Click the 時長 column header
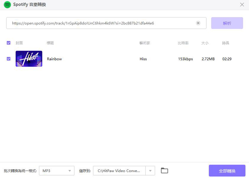Screen dimensions: 249x178 pyautogui.click(x=226, y=43)
